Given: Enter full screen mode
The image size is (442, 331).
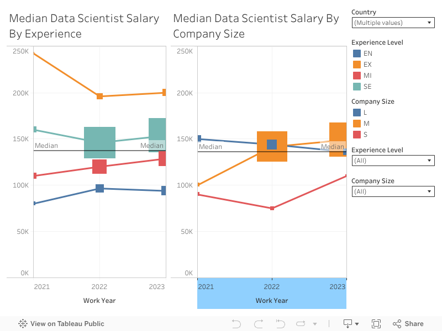Looking at the screenshot, I should (x=376, y=324).
